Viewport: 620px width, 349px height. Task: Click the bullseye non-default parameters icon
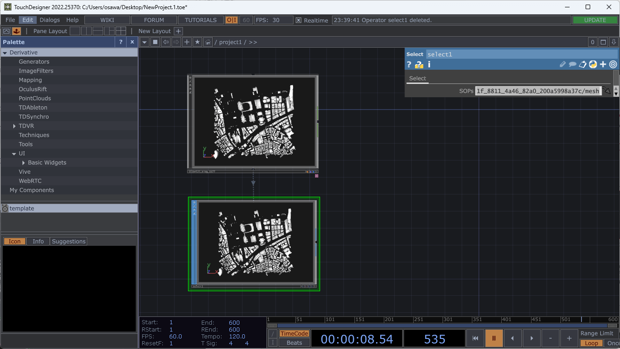coord(613,64)
